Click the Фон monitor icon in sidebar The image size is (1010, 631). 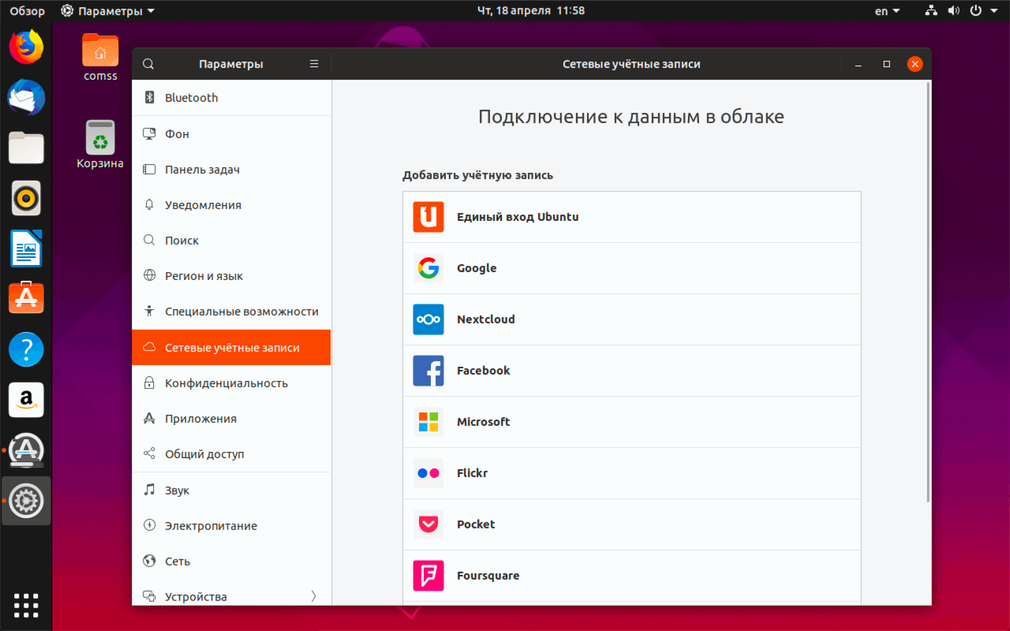tap(149, 134)
